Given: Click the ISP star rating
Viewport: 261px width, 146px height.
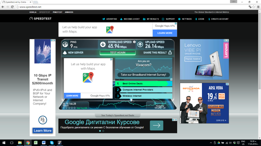Looking at the screenshot, I should click(x=69, y=108).
